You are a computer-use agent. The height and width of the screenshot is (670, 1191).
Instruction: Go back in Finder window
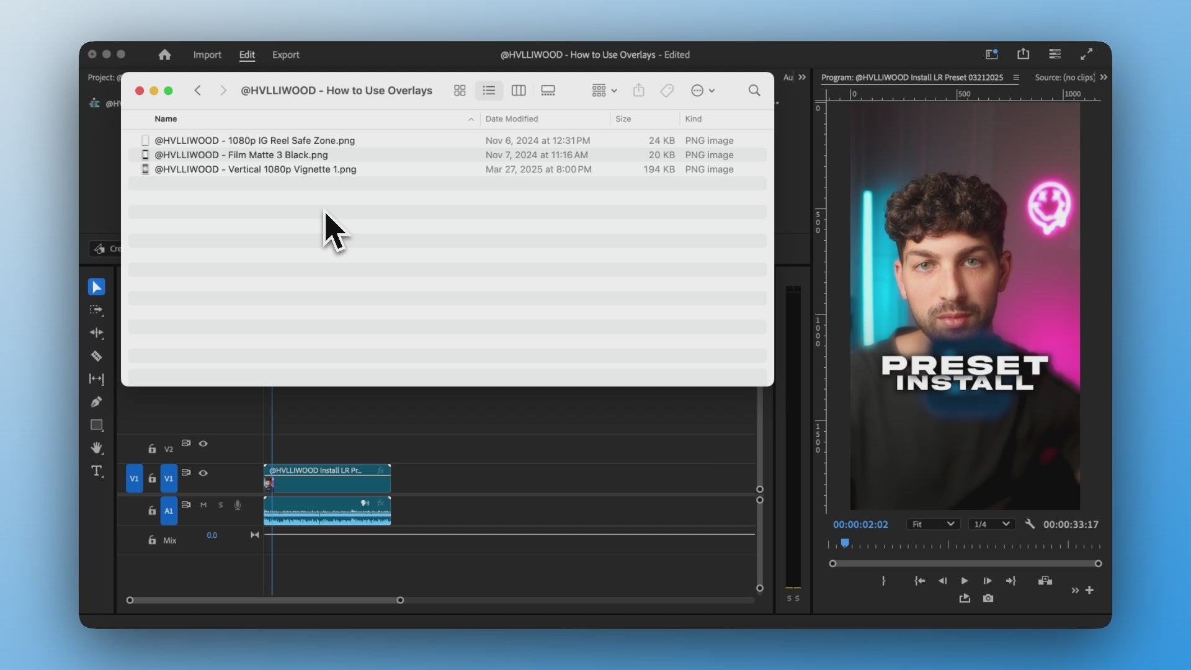(198, 91)
